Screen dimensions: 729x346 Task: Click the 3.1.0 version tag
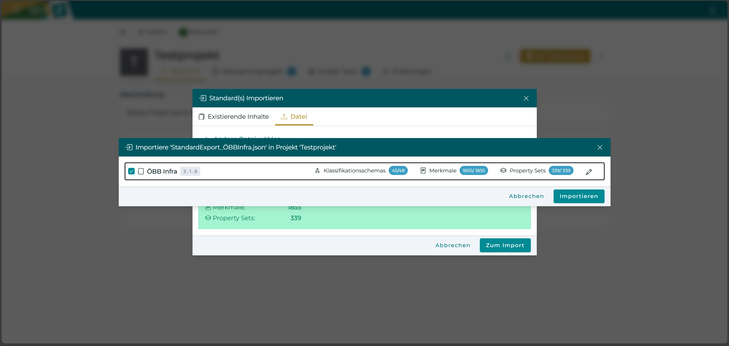(190, 171)
